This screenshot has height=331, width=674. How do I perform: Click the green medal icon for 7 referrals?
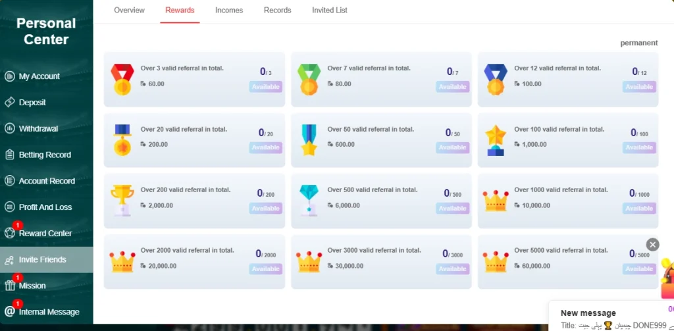tap(309, 79)
